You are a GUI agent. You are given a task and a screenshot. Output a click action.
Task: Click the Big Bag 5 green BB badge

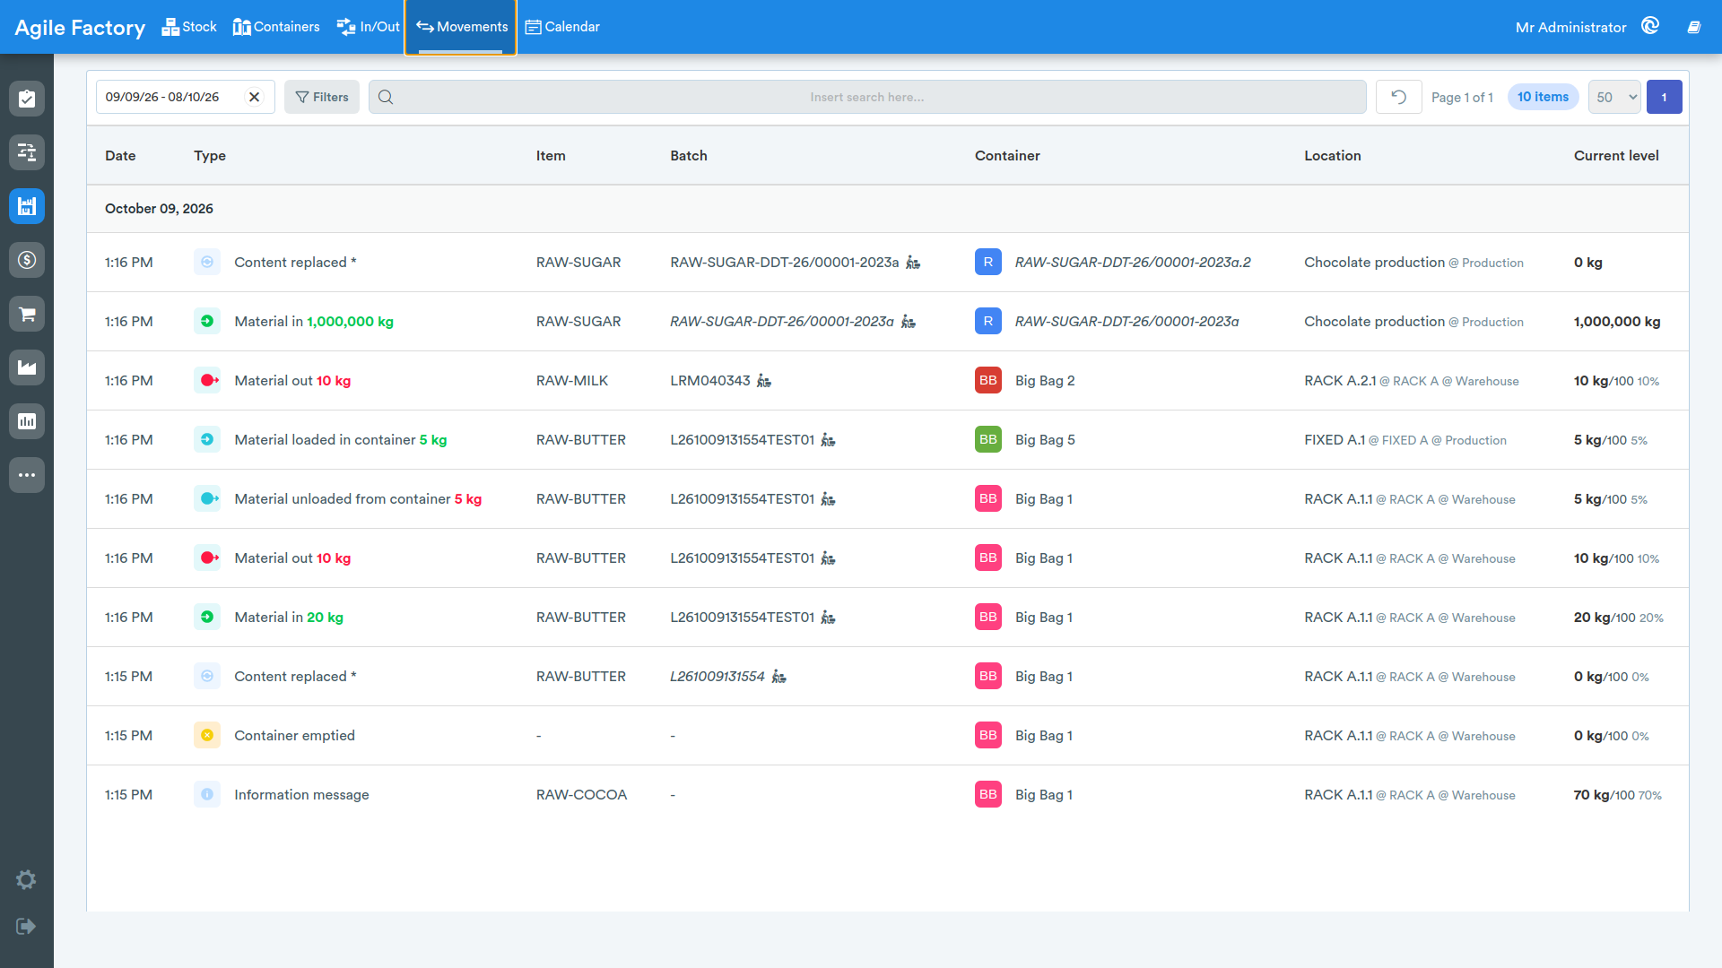[988, 439]
